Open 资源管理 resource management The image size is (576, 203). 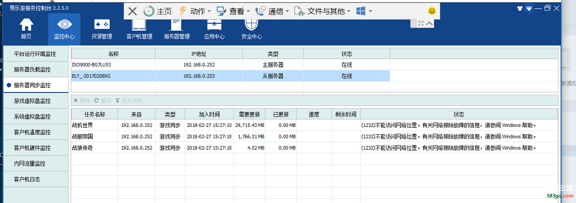pyautogui.click(x=102, y=29)
